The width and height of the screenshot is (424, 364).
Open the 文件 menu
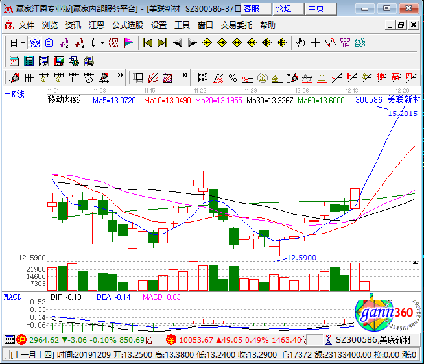click(x=27, y=25)
